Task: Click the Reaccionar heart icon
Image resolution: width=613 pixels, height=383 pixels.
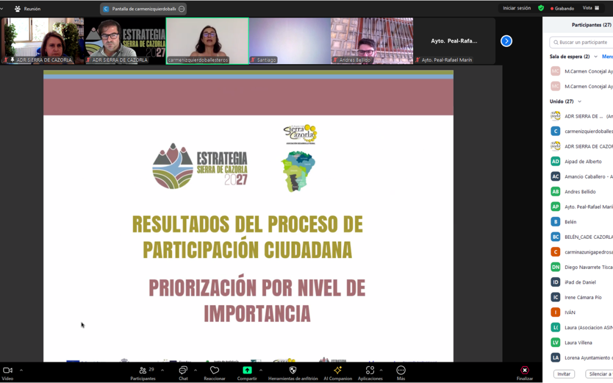Action: coord(215,371)
